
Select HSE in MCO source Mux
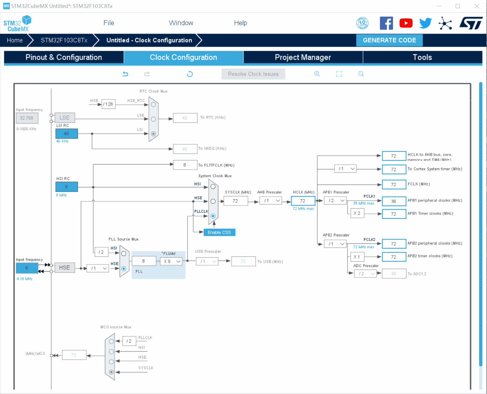111,362
